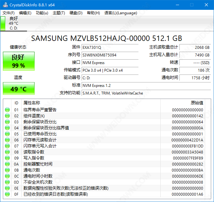
Task: Click the rotation rate field ---- (SSD)
Action: pyautogui.click(x=195, y=62)
